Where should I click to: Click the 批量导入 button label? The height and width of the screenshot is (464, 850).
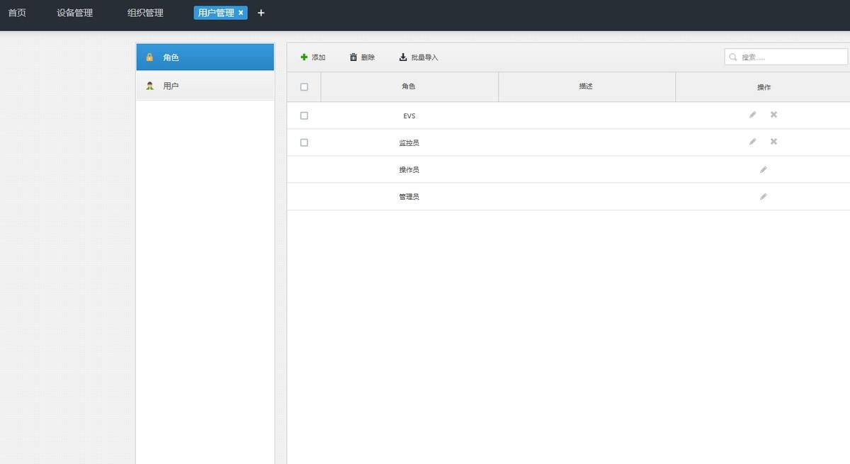pos(424,57)
